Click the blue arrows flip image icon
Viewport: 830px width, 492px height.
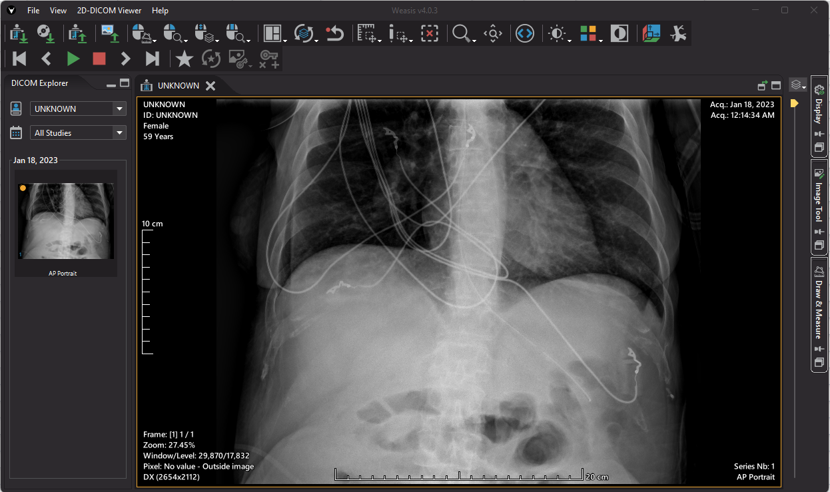click(525, 33)
